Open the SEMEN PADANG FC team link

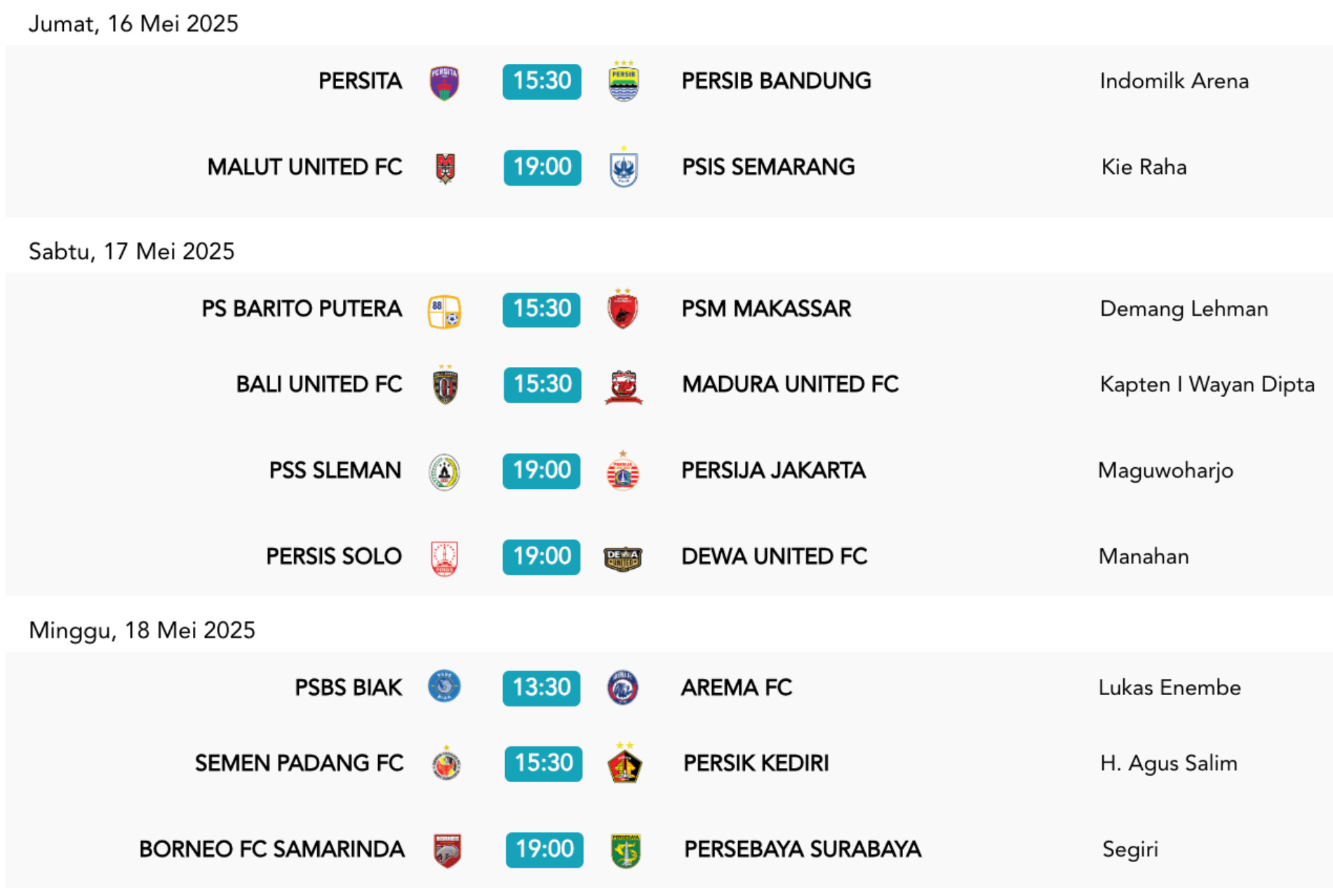tap(299, 763)
